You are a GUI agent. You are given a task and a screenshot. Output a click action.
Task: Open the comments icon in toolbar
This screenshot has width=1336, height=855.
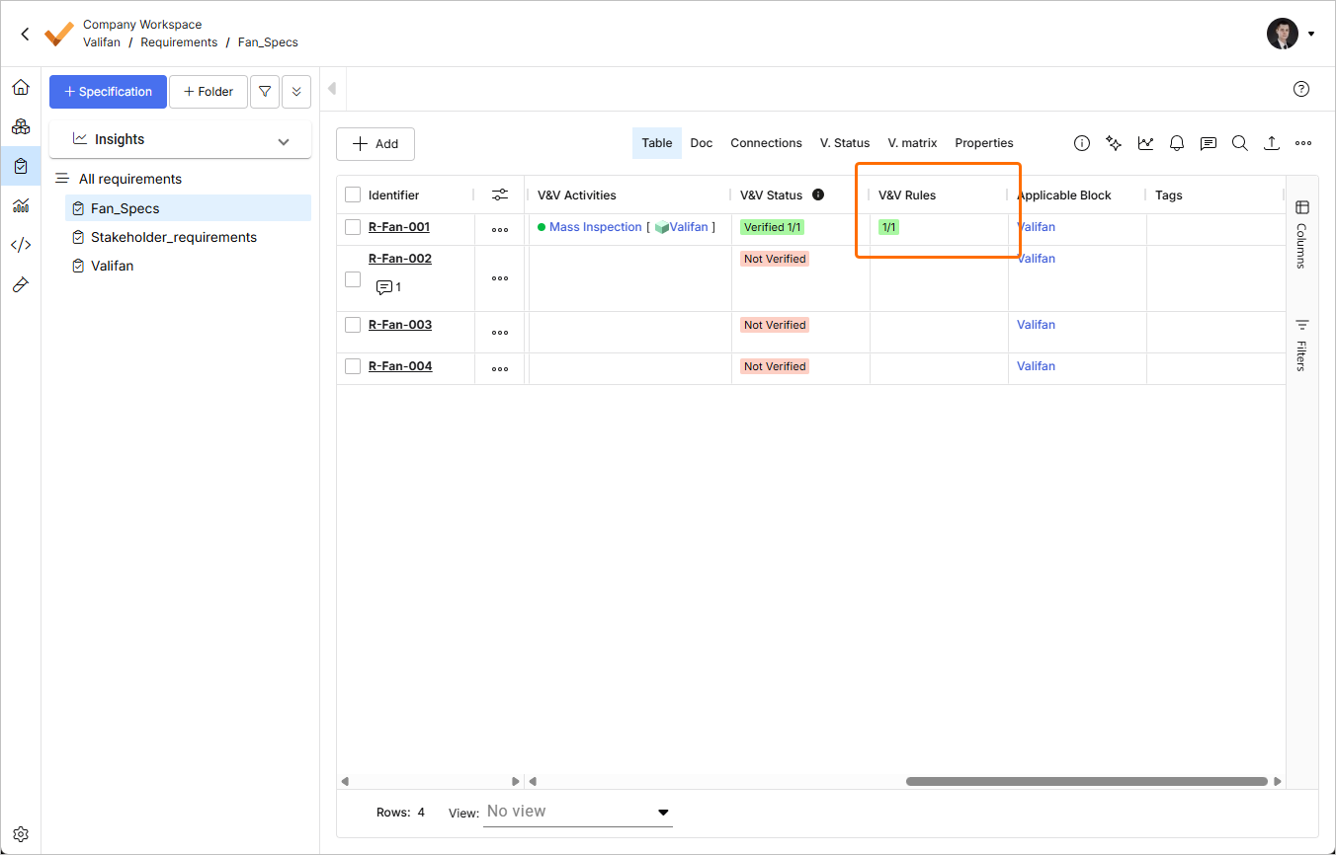[1209, 143]
